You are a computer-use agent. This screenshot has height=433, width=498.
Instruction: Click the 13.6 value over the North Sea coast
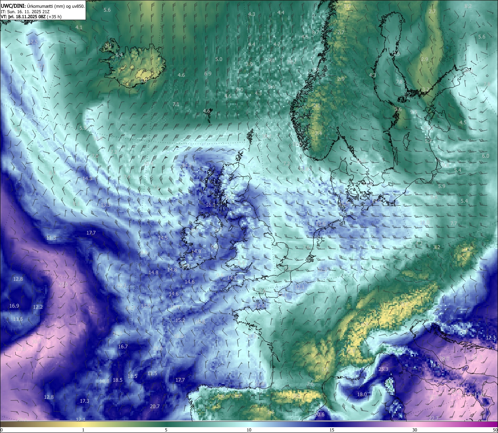(320, 224)
